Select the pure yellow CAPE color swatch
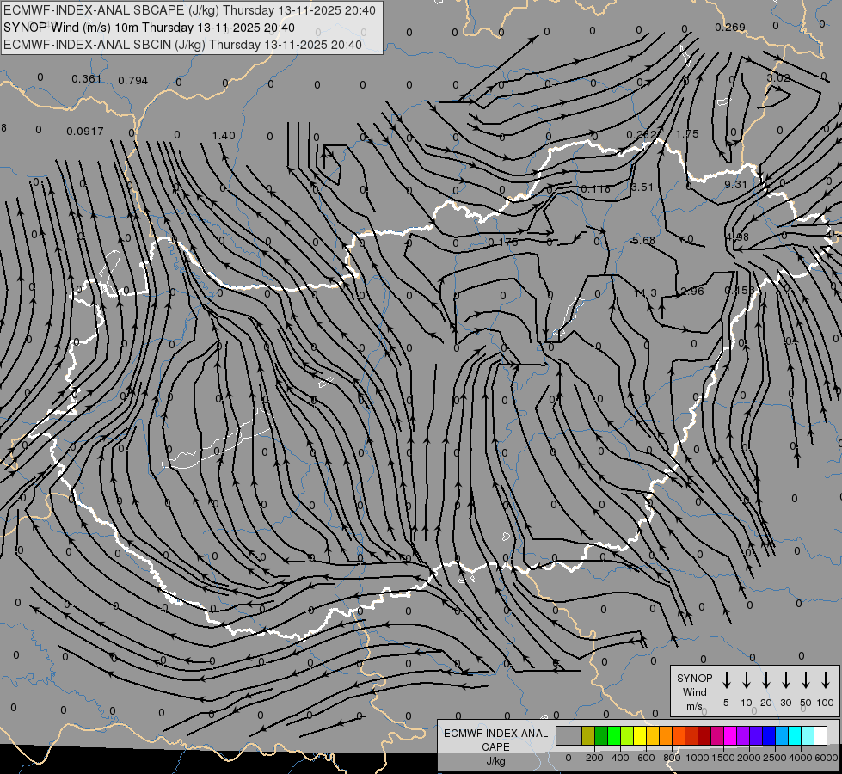Viewport: 842px width, 774px height. [640, 736]
